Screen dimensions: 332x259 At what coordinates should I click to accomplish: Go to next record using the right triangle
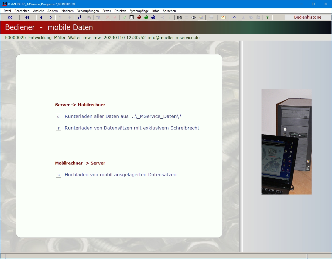[x=51, y=18]
